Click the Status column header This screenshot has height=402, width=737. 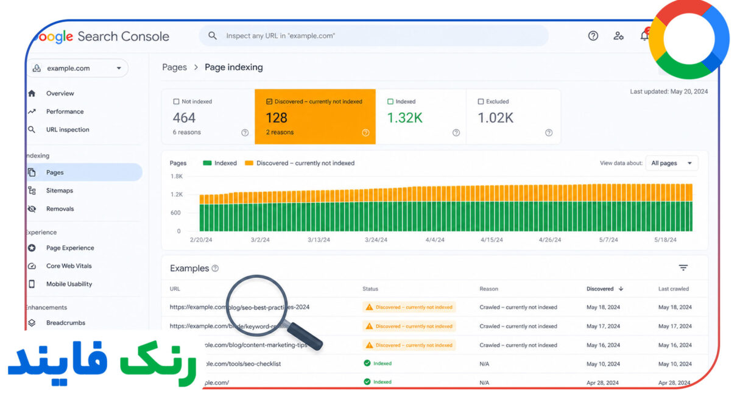[370, 289]
